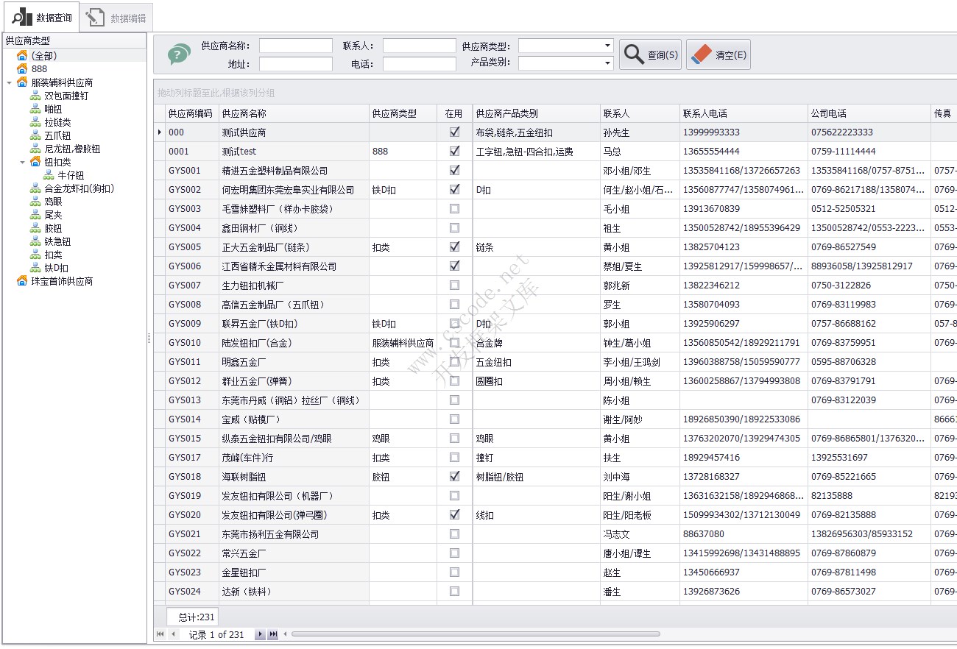
Task: Switch to the 数据编辑 tab
Action: point(116,18)
